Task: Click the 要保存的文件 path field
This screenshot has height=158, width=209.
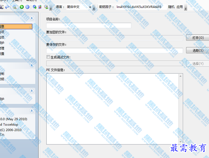Action: [x=114, y=51]
